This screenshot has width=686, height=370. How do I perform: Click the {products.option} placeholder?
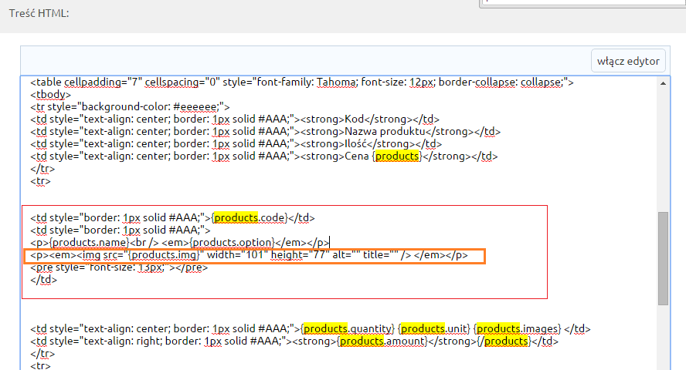pos(232,242)
